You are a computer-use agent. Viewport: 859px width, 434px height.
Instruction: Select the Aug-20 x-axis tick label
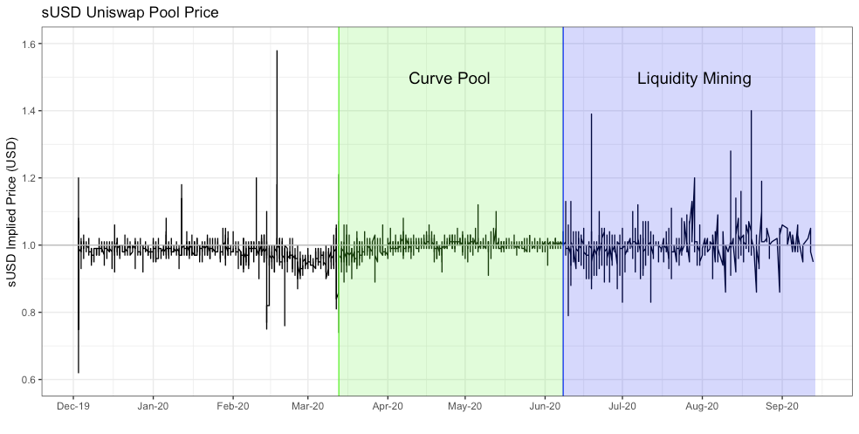[702, 407]
